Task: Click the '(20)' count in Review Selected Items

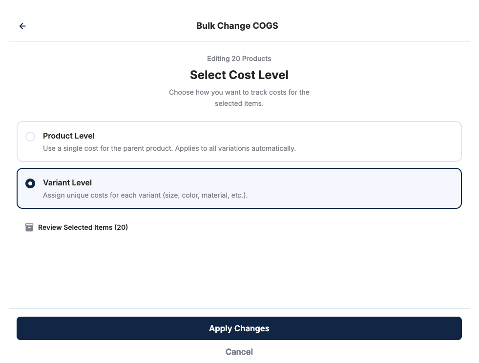Action: (121, 227)
